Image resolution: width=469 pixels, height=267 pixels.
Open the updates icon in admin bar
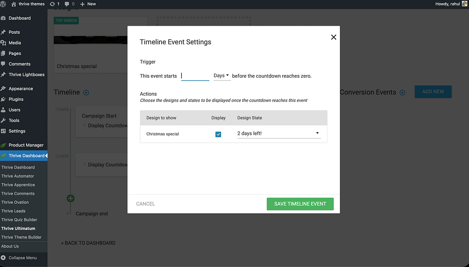(x=52, y=4)
